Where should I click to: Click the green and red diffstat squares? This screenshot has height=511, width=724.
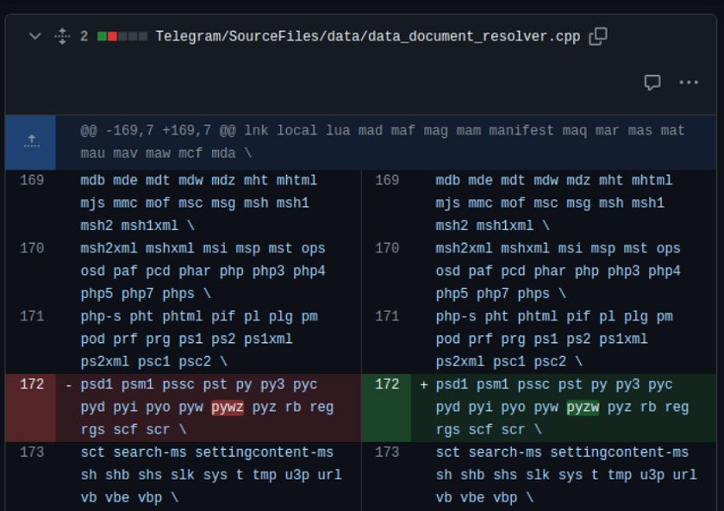122,36
